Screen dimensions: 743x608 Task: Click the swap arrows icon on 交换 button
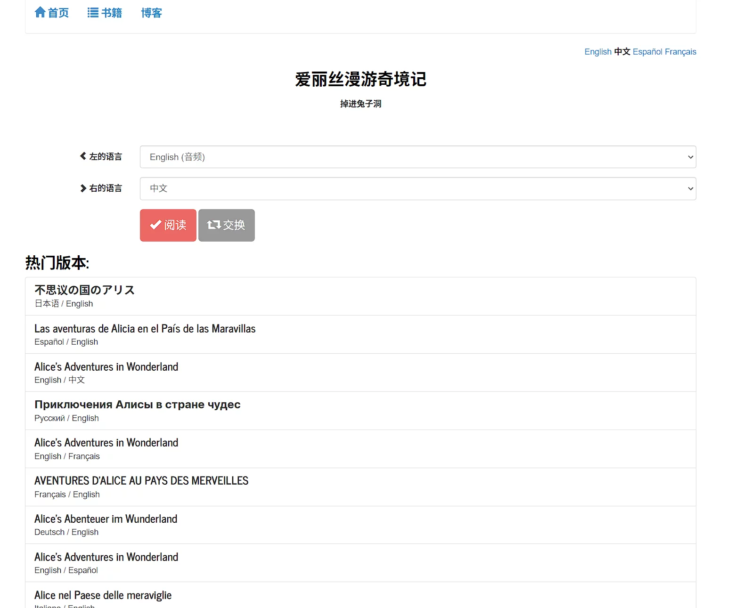[214, 225]
